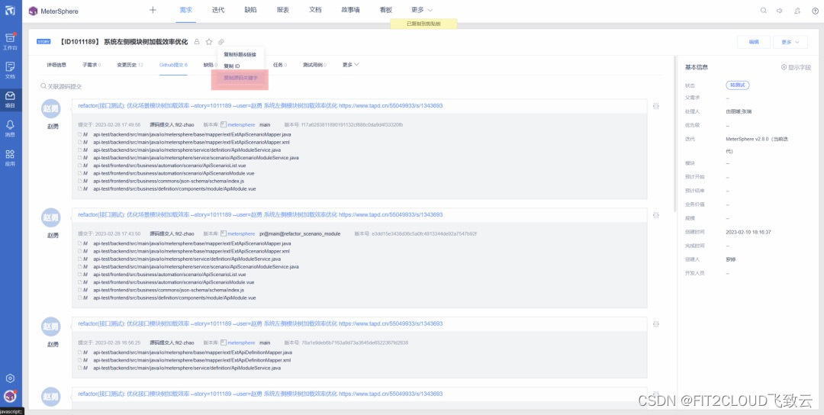The height and width of the screenshot is (415, 824).
Task: Open the 文档 icon in the left sidebar
Action: pos(10,70)
